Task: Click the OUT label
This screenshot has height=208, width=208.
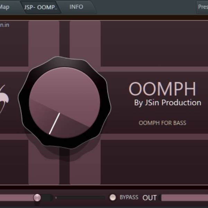Action: coord(149,198)
